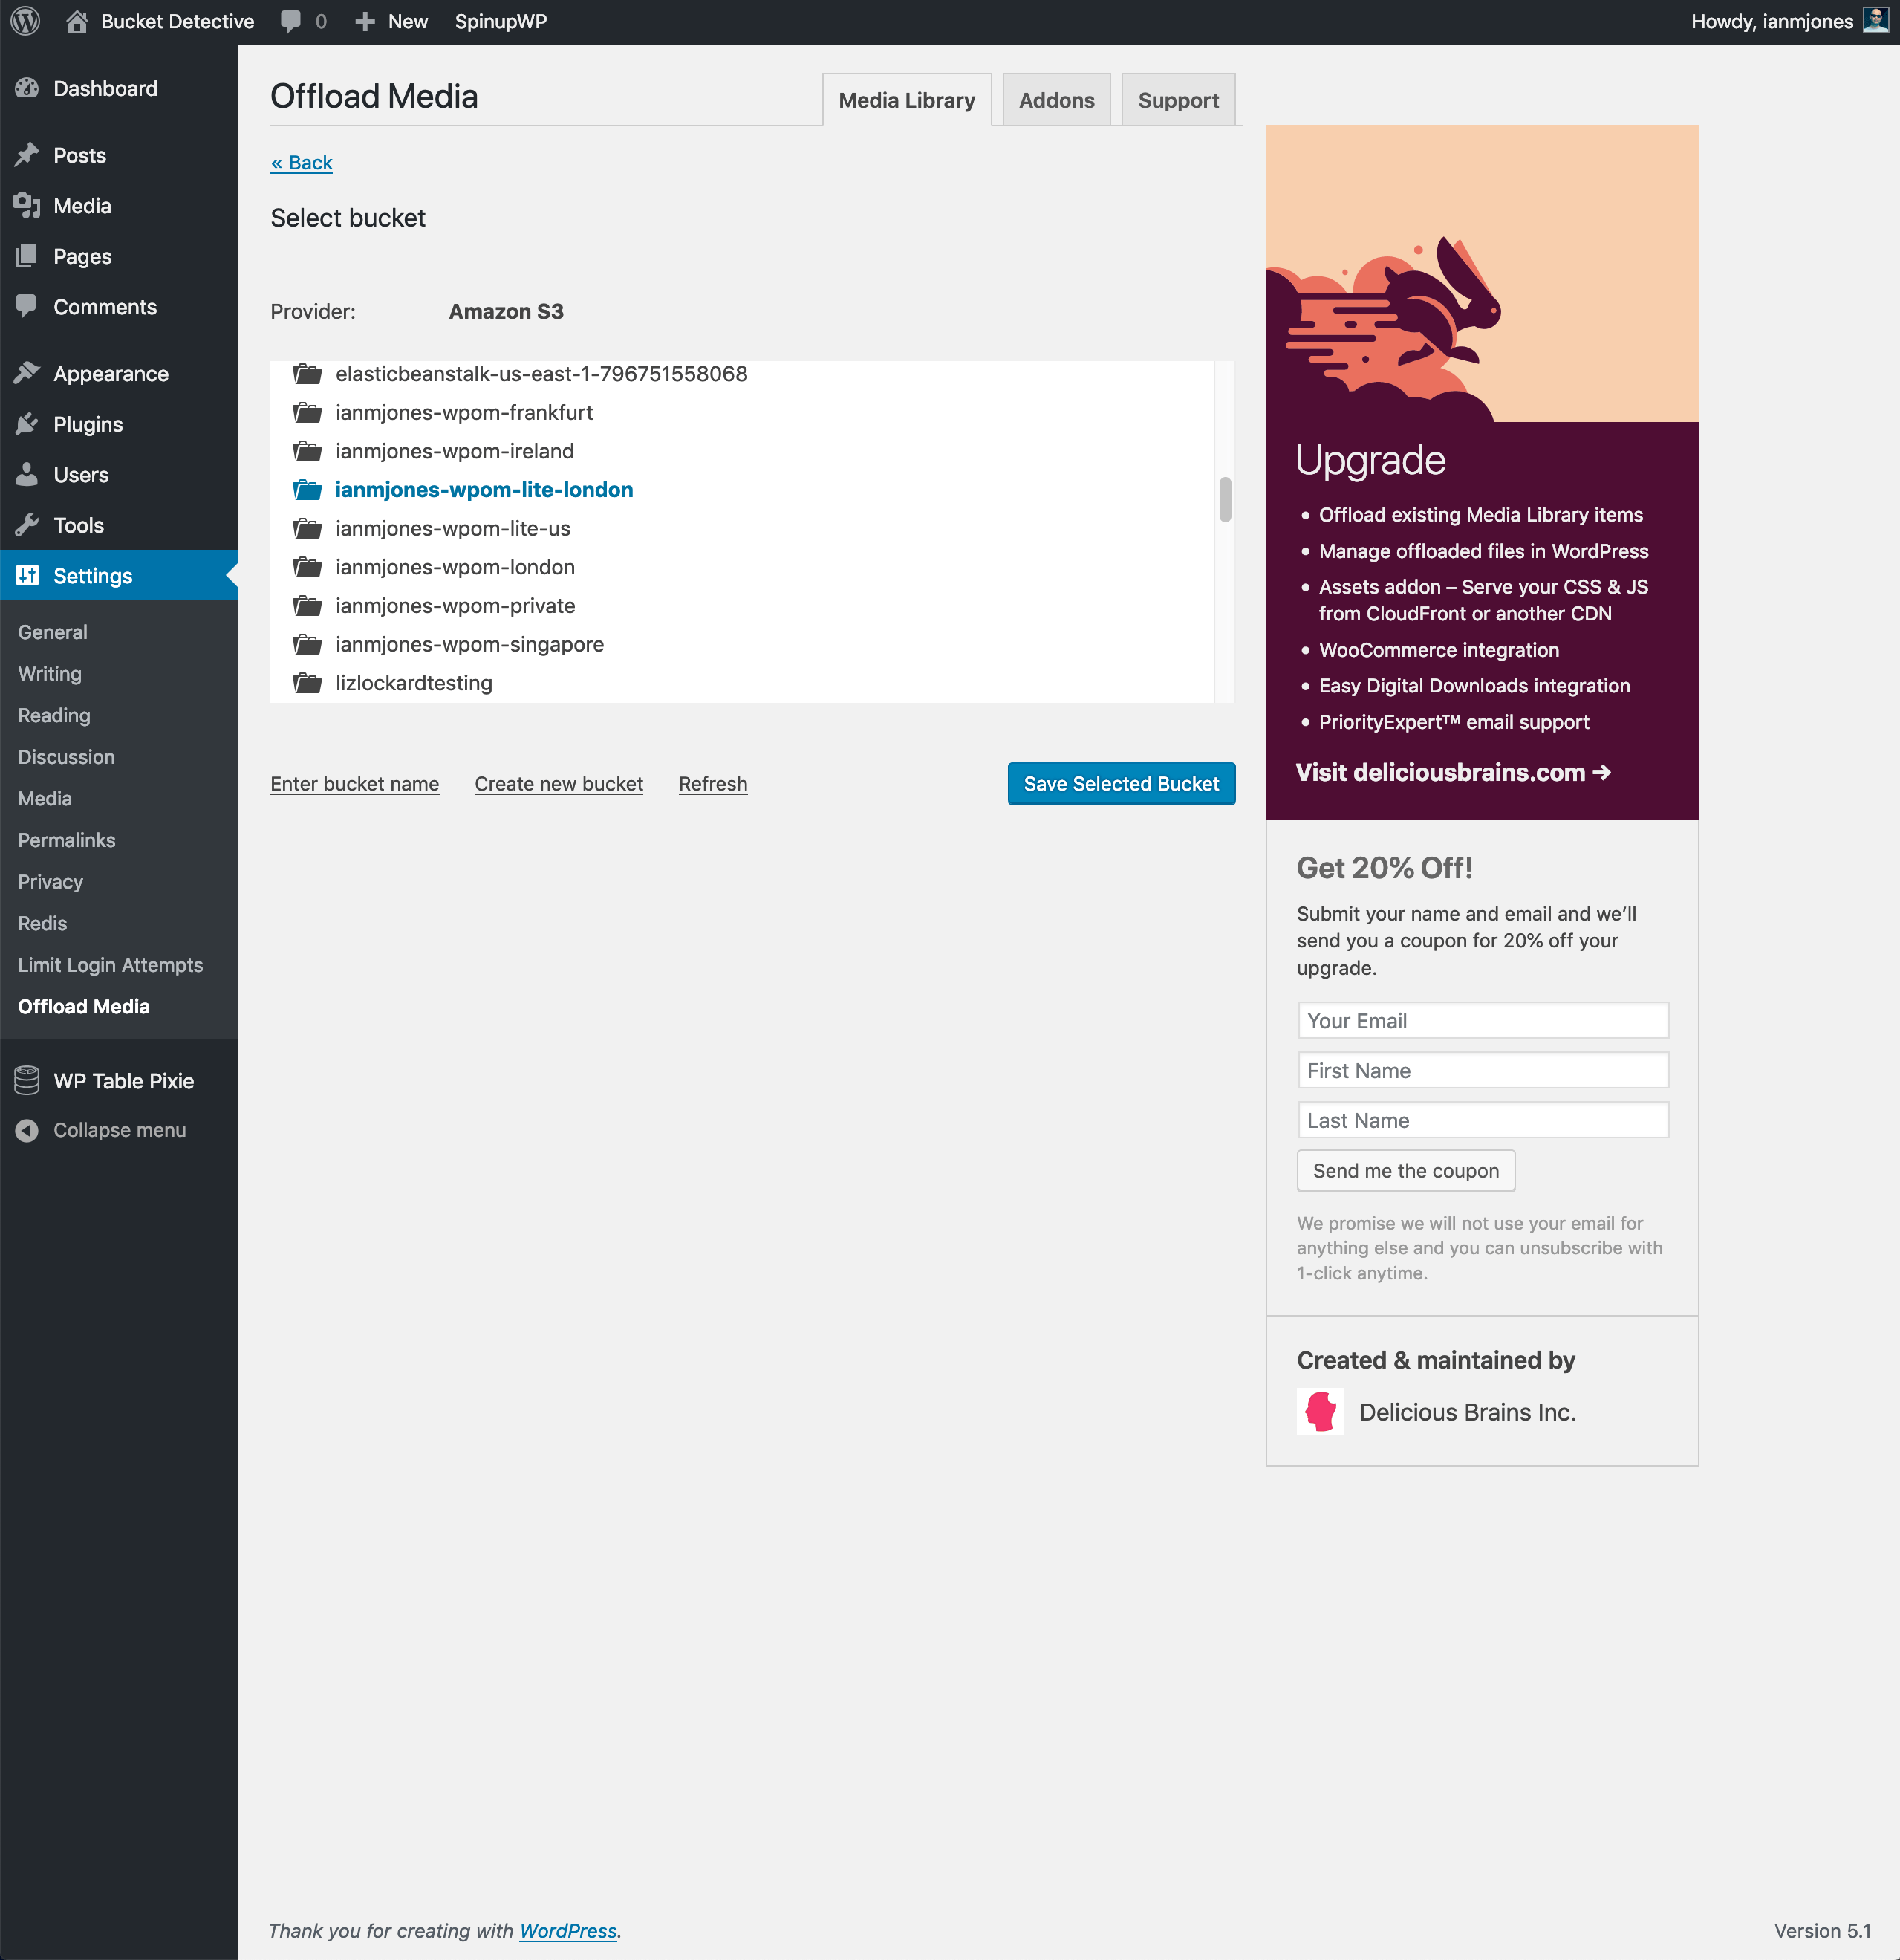Image resolution: width=1900 pixels, height=1960 pixels.
Task: Switch to the Addons tab
Action: point(1057,98)
